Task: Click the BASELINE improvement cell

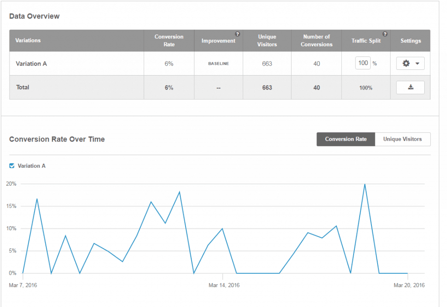Action: [x=218, y=64]
